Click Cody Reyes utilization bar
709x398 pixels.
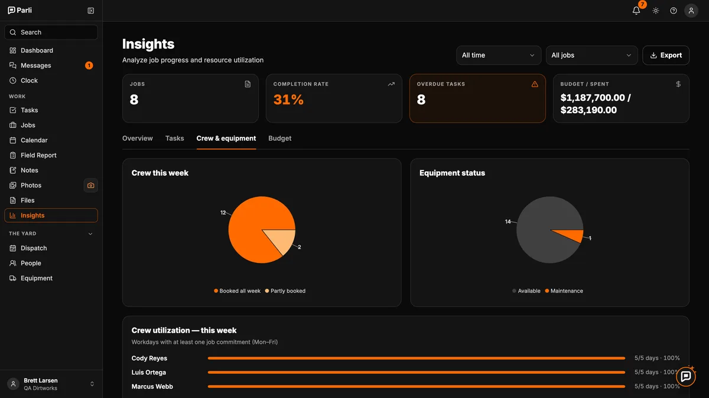pos(417,358)
